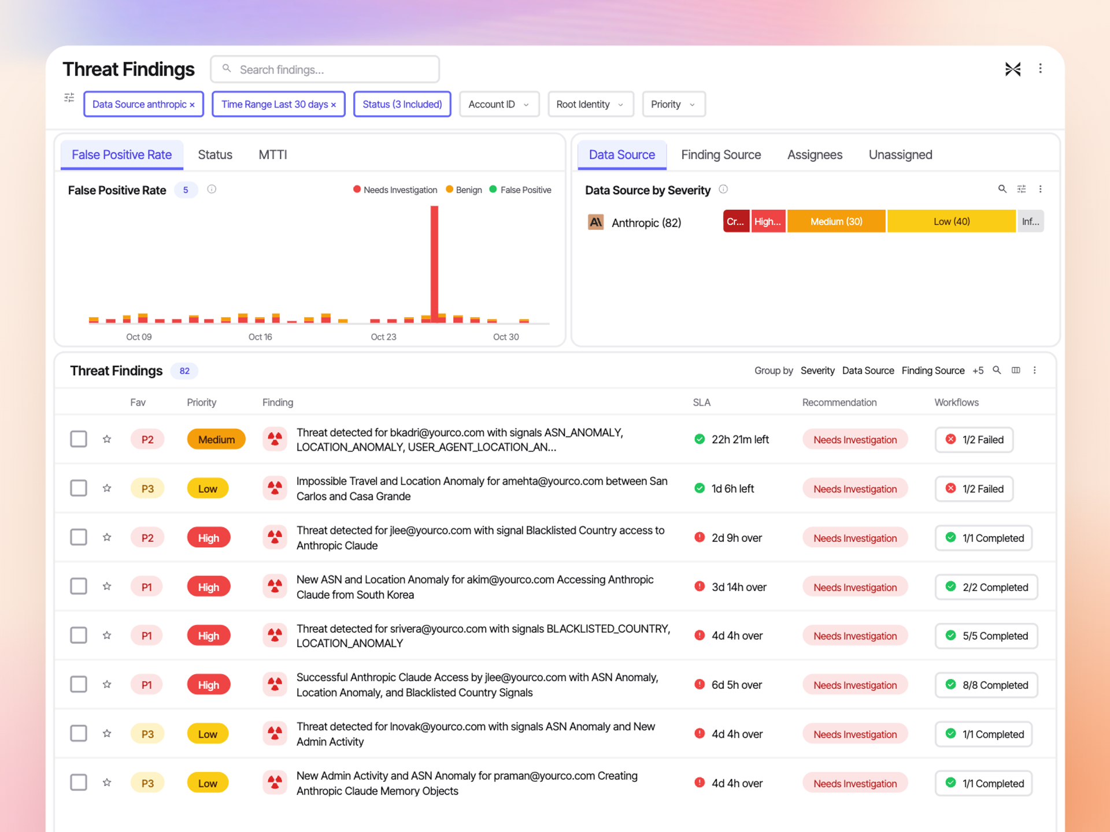The image size is (1110, 832).
Task: Click threat icon for akim@yourco.com finding
Action: [275, 586]
